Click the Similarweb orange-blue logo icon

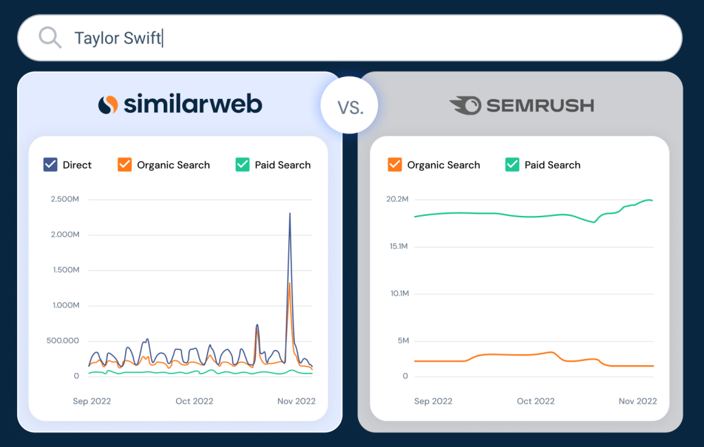108,105
